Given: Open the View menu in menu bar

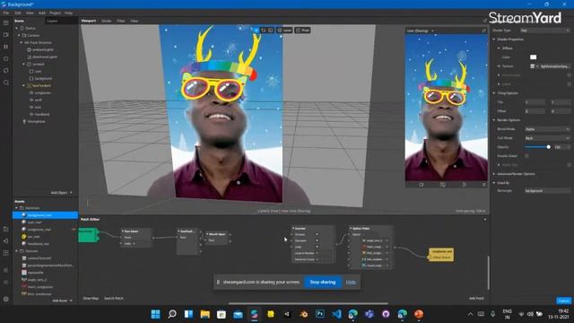Looking at the screenshot, I should [x=30, y=13].
